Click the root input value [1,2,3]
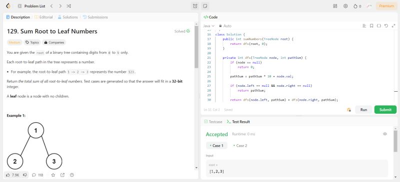 coord(216,172)
